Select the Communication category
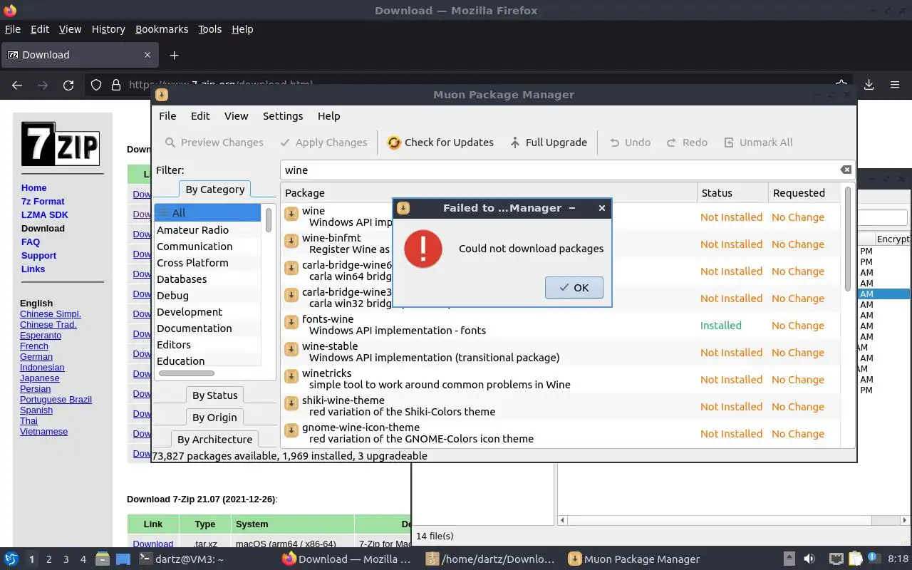This screenshot has height=570, width=912. coord(208,247)
